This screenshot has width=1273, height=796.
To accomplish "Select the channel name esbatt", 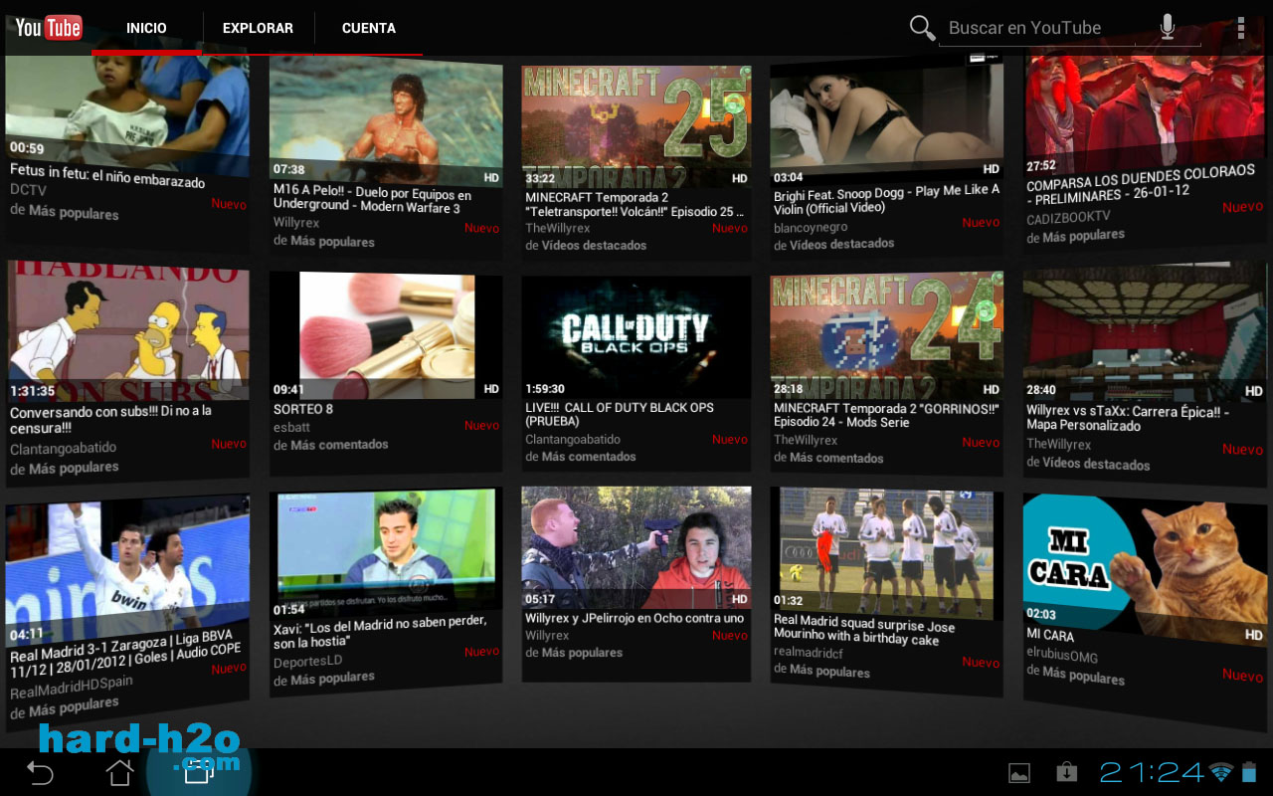I will point(290,427).
